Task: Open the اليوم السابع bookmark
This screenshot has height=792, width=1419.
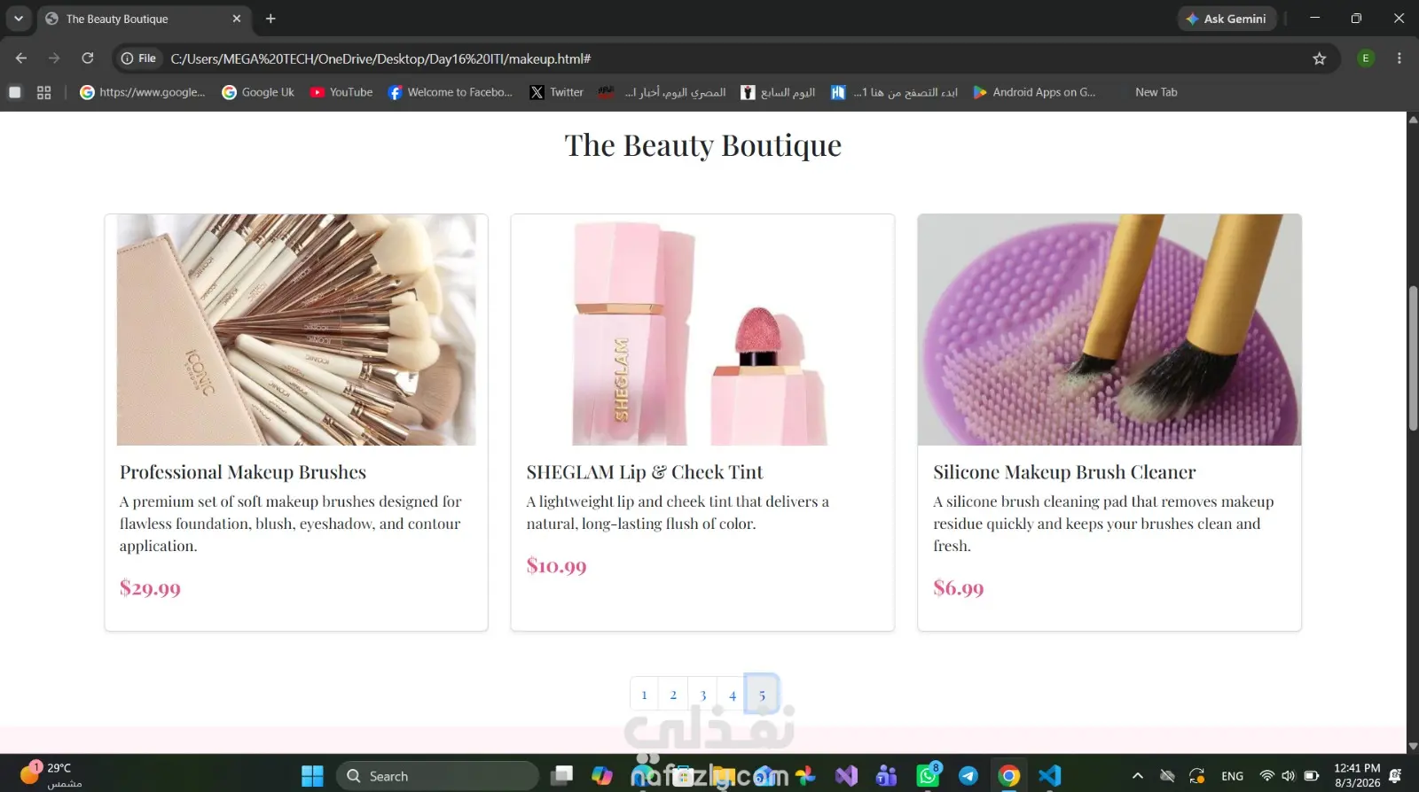Action: tap(778, 92)
